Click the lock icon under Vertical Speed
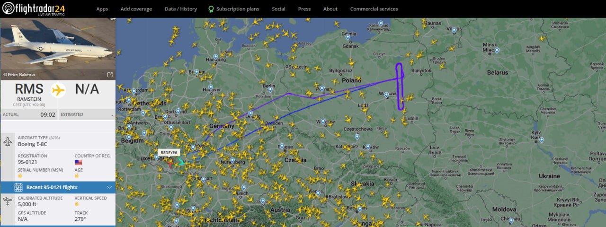This screenshot has height=227, width=606. [x=77, y=204]
